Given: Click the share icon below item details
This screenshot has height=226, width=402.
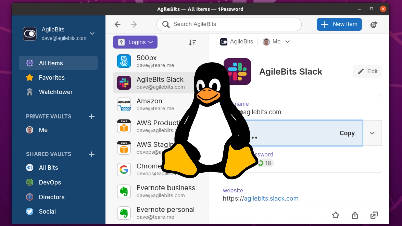Looking at the screenshot, I should [355, 215].
